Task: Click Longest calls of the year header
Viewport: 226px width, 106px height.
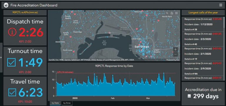Action: click(203, 13)
